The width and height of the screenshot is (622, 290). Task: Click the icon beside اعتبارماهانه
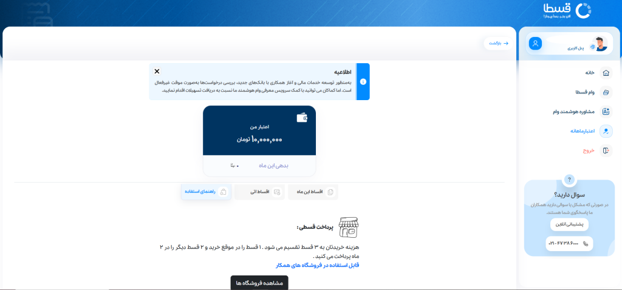pyautogui.click(x=606, y=131)
